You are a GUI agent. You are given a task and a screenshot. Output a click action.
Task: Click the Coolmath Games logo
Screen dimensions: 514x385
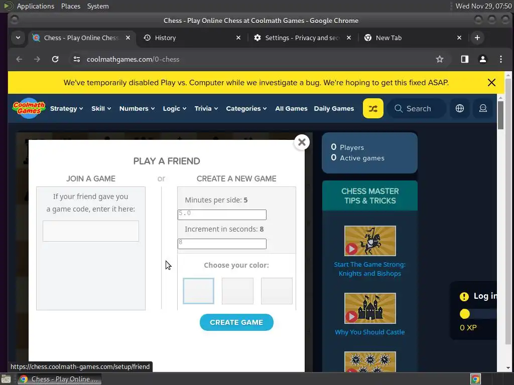point(29,108)
